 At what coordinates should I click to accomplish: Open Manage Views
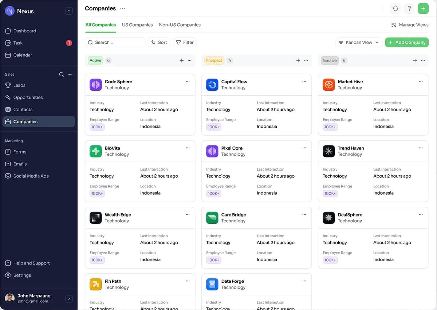click(409, 25)
